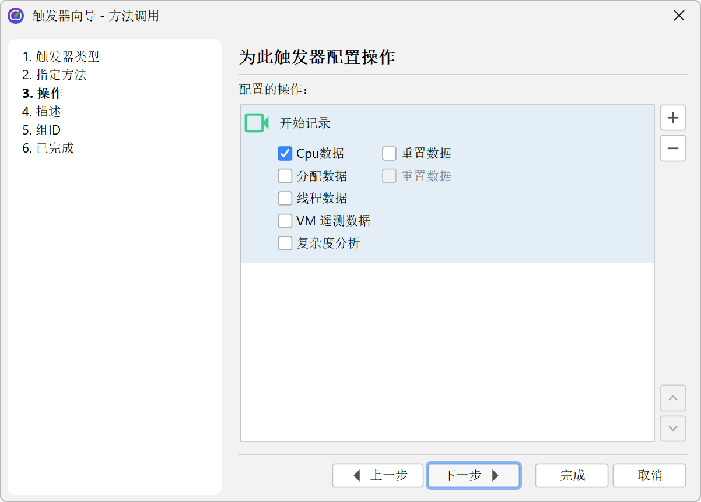This screenshot has height=502, width=701.
Task: Close the 触发器向导 dialog
Action: click(679, 16)
